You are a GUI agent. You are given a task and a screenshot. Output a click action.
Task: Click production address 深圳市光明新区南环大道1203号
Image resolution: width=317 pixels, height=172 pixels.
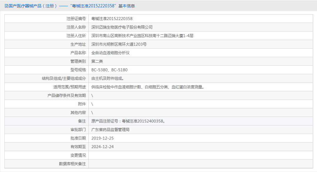(x=119, y=44)
